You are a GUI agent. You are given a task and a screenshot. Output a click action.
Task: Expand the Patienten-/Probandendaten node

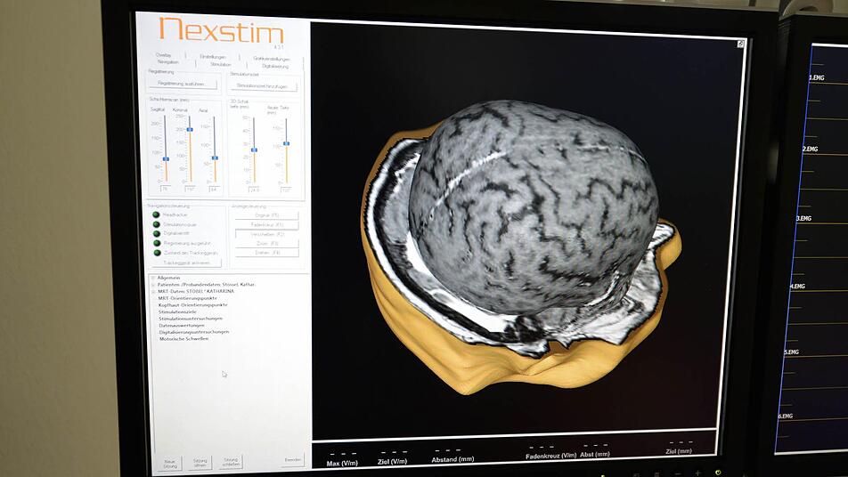(x=153, y=285)
